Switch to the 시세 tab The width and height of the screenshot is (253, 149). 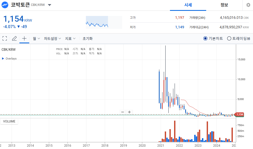188,5
